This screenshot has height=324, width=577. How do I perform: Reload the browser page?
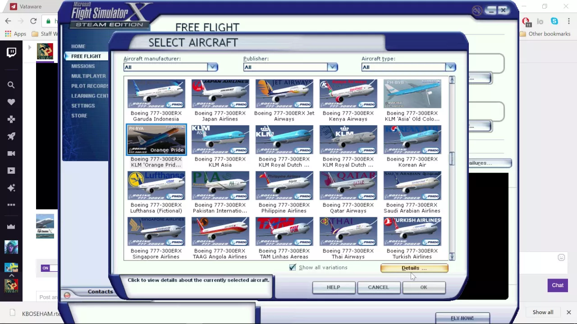pyautogui.click(x=33, y=21)
